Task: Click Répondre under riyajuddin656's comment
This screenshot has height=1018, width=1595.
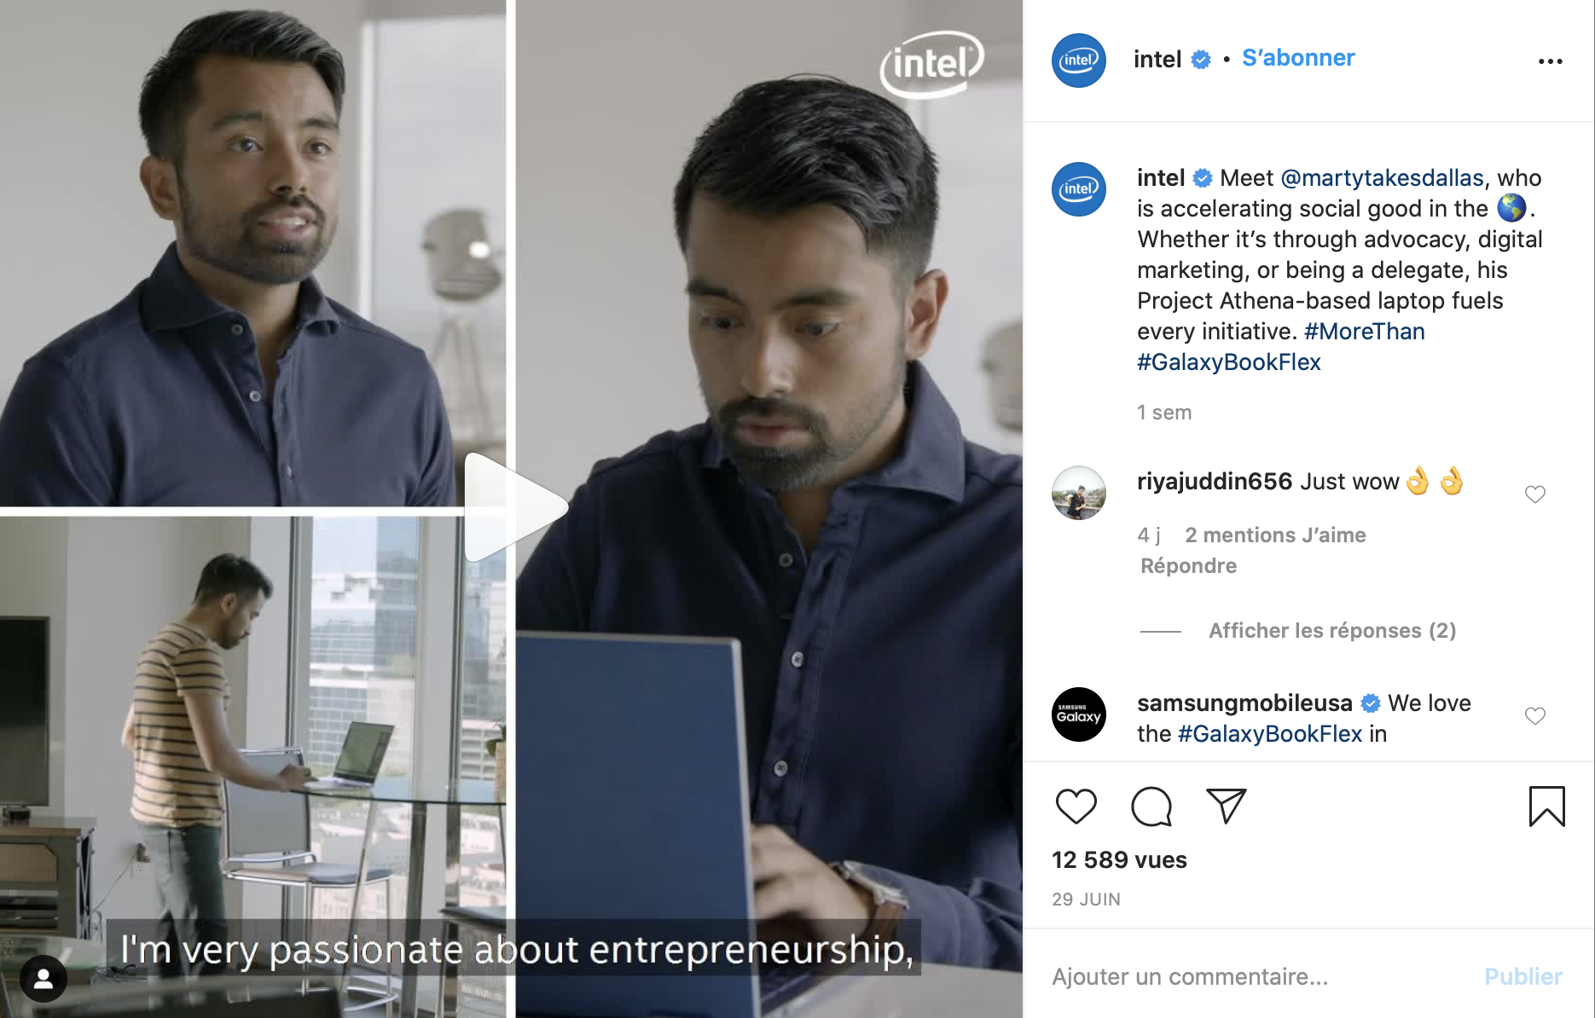Action: tap(1188, 566)
